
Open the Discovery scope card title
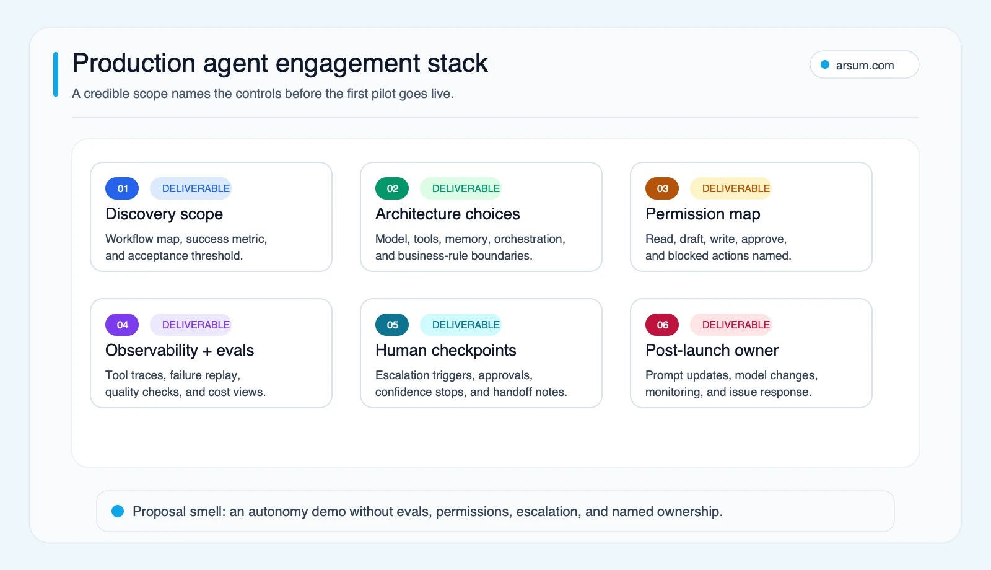164,214
